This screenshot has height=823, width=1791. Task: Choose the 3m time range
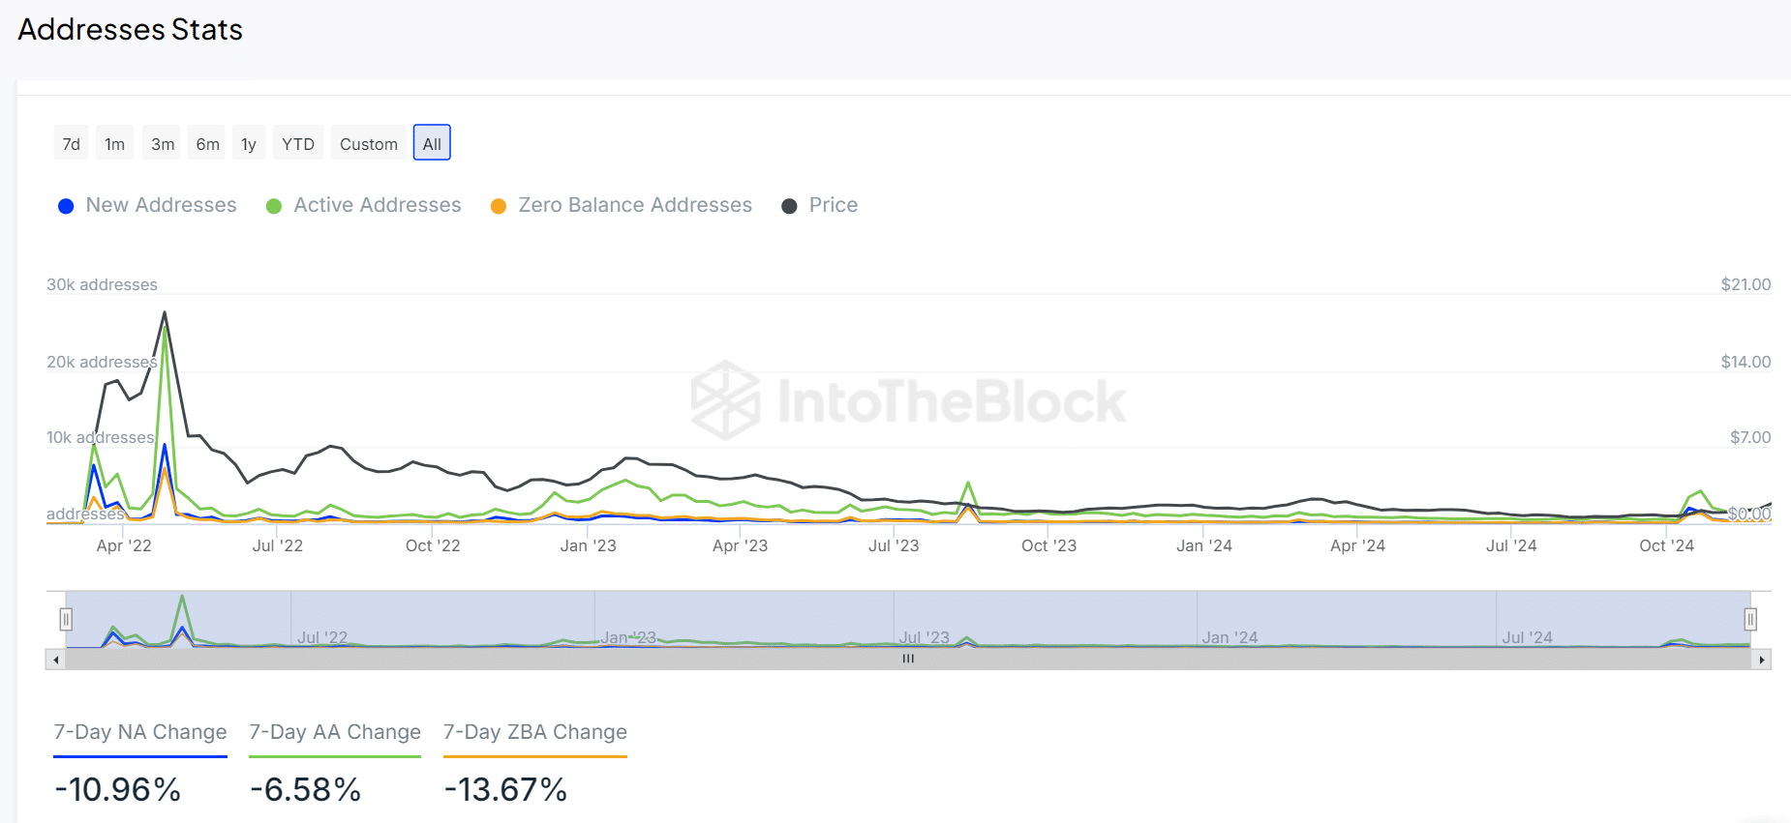(x=163, y=144)
